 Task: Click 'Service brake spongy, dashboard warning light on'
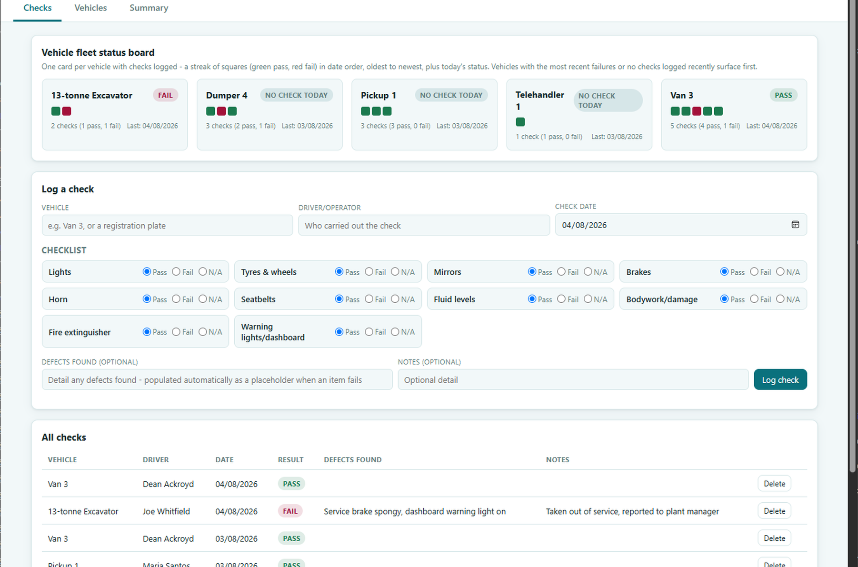[x=415, y=511]
